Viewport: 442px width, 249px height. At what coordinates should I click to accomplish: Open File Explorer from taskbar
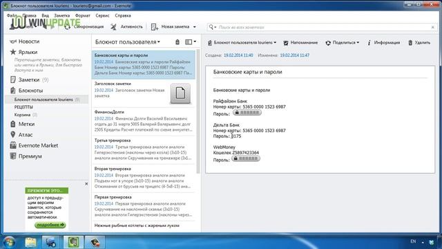click(30, 242)
